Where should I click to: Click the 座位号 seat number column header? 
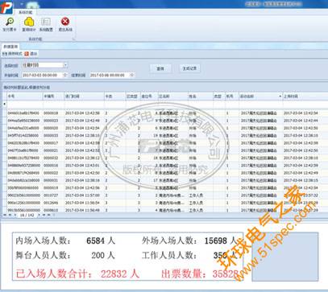pos(149,97)
